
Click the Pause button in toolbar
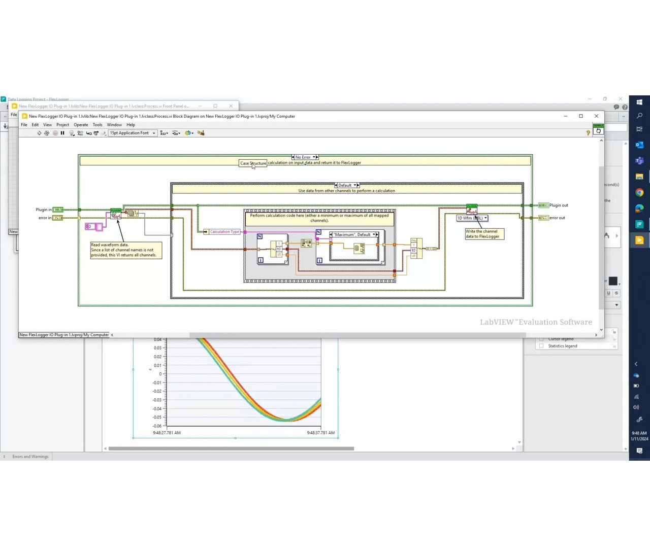[x=62, y=133]
